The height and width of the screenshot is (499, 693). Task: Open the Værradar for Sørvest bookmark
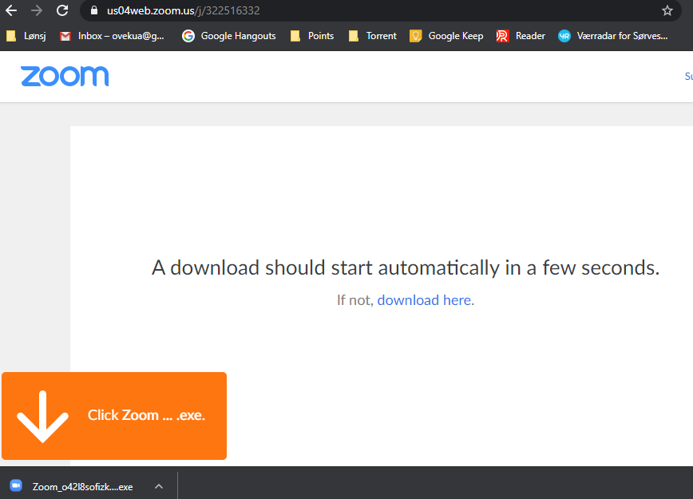point(613,36)
